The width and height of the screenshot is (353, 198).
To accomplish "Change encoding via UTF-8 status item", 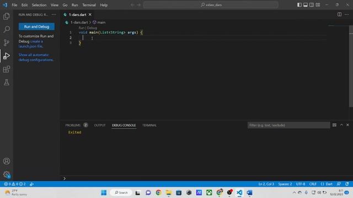I will [x=301, y=184].
